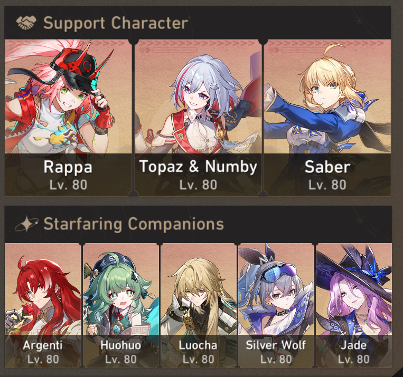Click the Rappa name label
The image size is (403, 377).
pyautogui.click(x=68, y=167)
